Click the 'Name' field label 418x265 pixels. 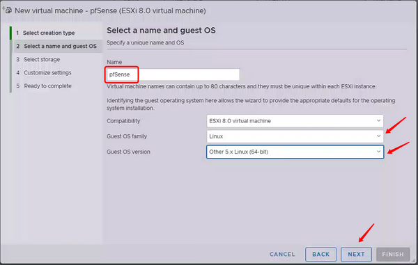(114, 62)
